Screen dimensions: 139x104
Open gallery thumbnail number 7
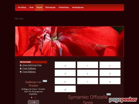pyautogui.click(x=87, y=81)
